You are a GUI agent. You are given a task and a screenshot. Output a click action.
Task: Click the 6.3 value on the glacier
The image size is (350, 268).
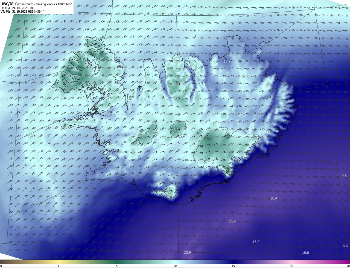176,130
